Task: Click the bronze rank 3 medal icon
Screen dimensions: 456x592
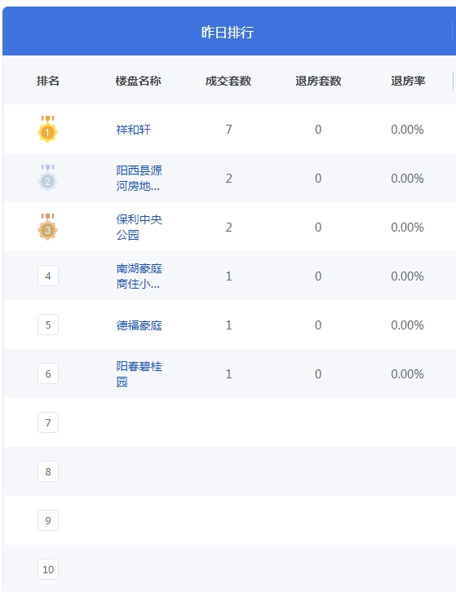Action: (x=47, y=227)
